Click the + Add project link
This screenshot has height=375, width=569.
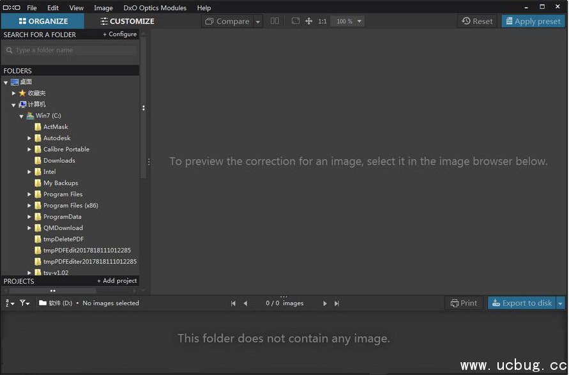coord(117,280)
